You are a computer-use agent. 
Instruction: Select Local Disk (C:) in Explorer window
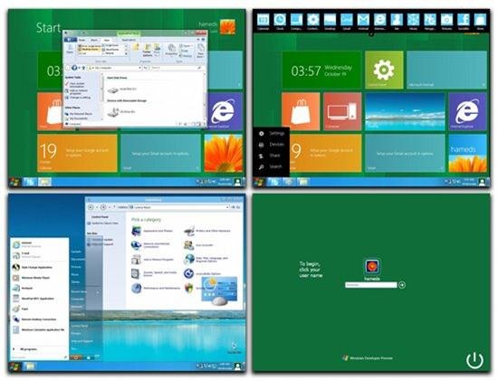click(122, 90)
